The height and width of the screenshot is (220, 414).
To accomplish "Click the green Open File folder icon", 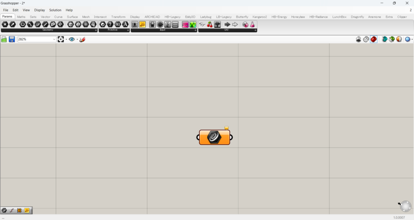I will click(x=4, y=39).
